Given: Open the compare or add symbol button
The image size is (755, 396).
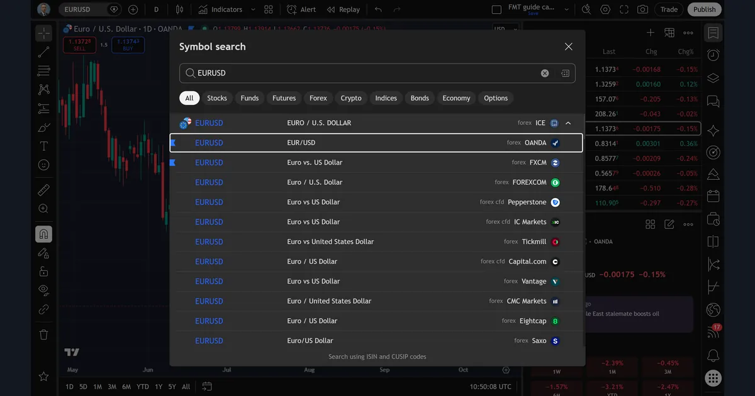Looking at the screenshot, I should pyautogui.click(x=133, y=9).
